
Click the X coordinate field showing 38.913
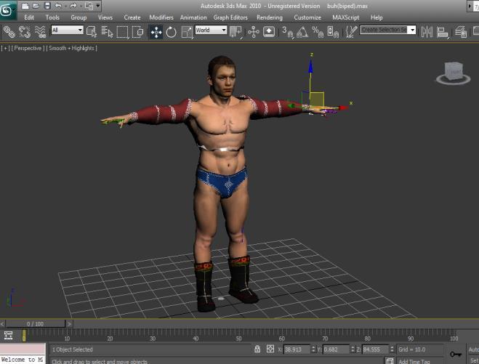[297, 349]
